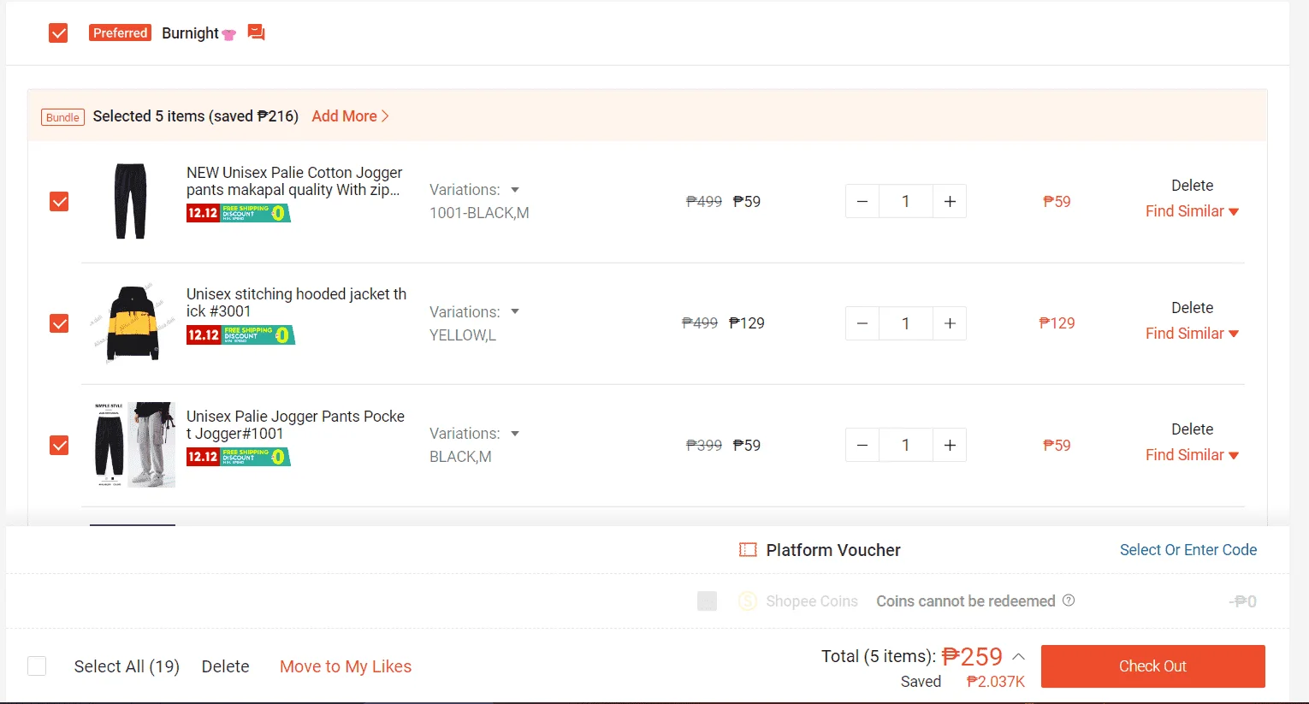This screenshot has width=1309, height=704.
Task: Uncheck the hooded jacket #3001 item
Action: pos(59,323)
